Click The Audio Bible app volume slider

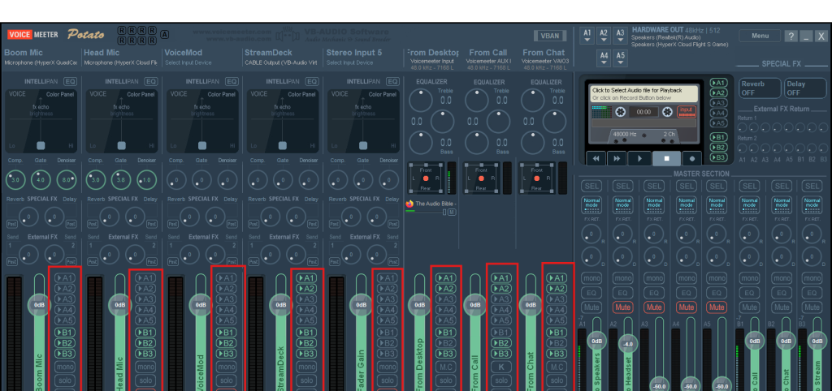point(426,212)
